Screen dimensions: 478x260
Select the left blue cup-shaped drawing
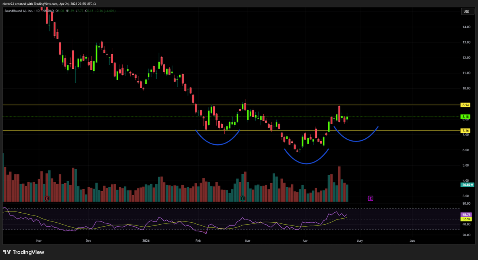(218, 144)
